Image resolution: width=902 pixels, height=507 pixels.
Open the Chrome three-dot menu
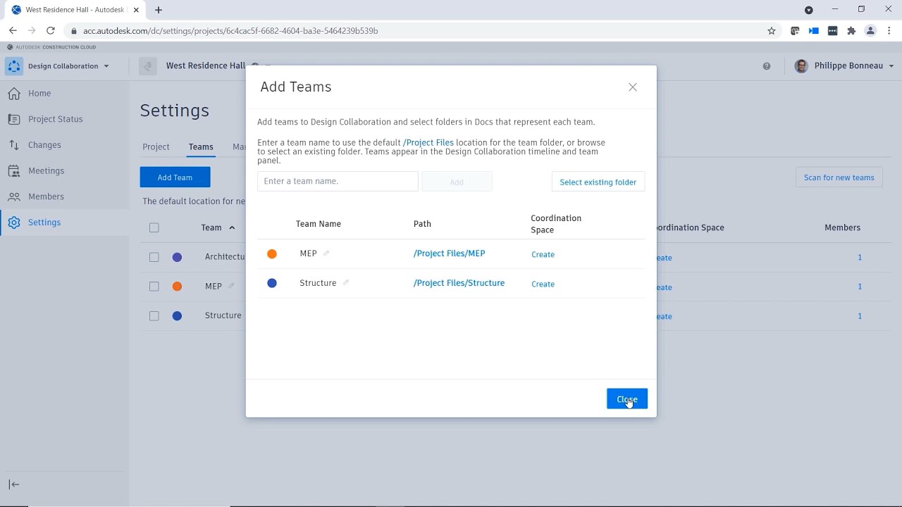(x=890, y=31)
